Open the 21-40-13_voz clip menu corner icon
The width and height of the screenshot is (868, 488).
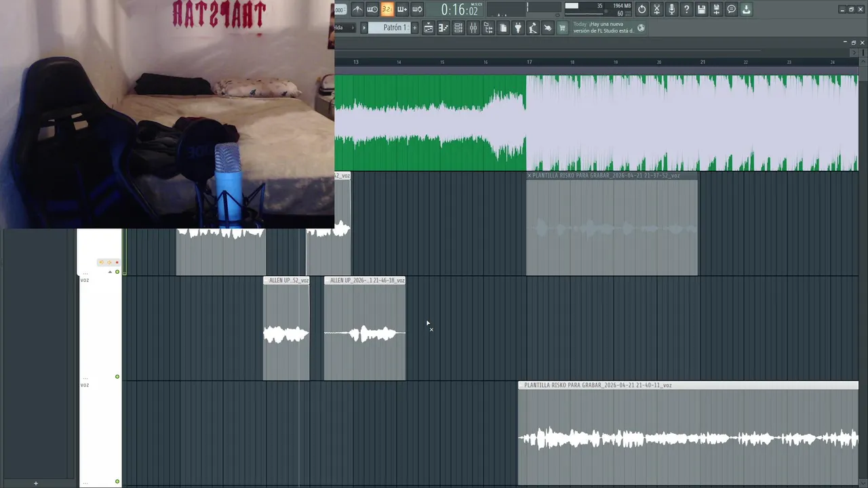click(521, 385)
